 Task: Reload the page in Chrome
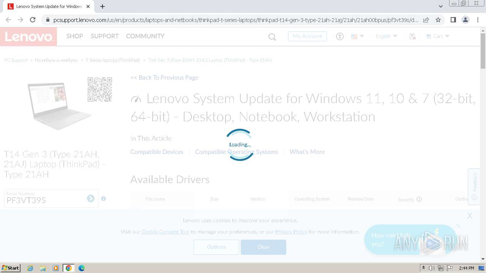click(x=33, y=20)
